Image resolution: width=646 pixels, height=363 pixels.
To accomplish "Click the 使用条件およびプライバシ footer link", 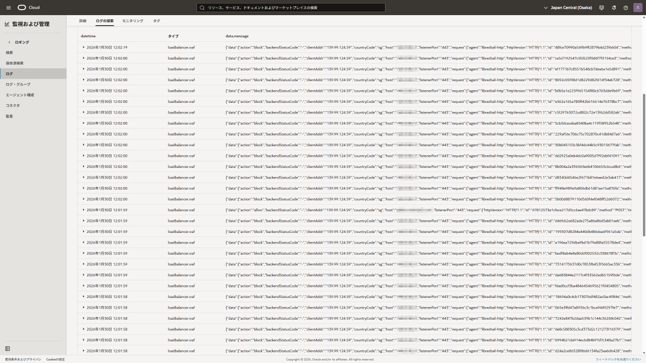I will (x=23, y=359).
